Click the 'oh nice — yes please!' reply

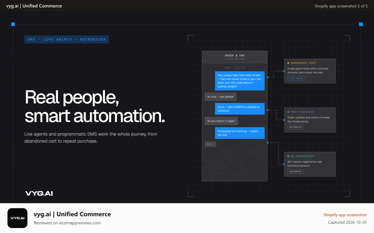coord(220,97)
